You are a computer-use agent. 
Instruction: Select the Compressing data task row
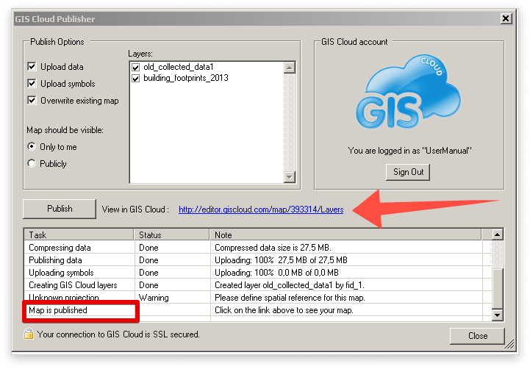coord(258,248)
